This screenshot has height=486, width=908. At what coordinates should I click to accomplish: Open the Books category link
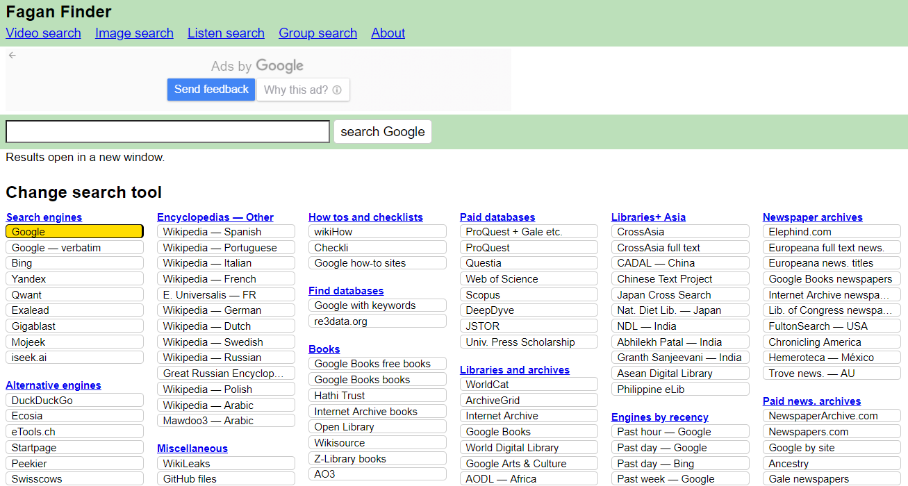point(324,349)
